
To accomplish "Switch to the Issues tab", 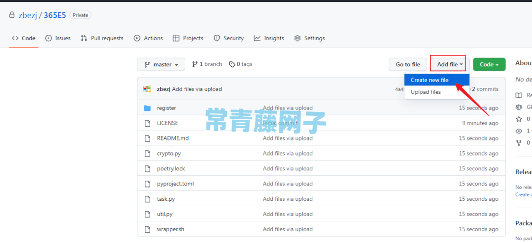I will (58, 38).
